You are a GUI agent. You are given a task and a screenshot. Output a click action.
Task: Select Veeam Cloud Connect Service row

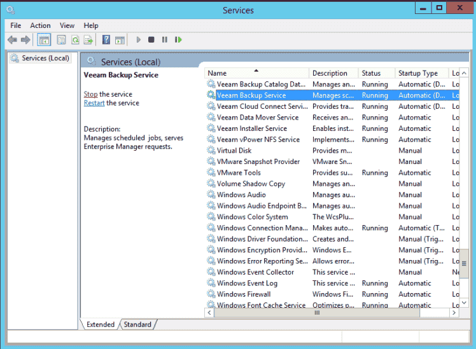(x=332, y=106)
